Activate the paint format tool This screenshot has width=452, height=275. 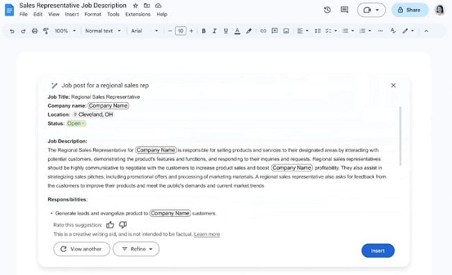46,31
